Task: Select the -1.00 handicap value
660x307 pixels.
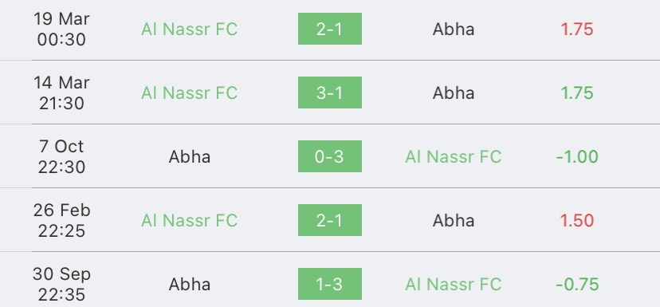Action: [577, 156]
